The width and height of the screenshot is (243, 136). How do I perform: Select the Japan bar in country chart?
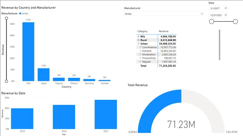click(x=44, y=75)
